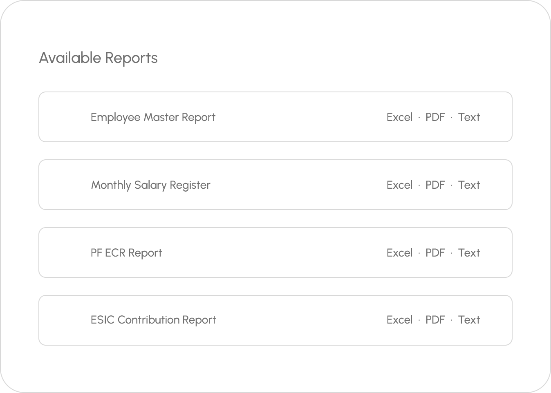Open PF ECR Report as PDF

tap(435, 253)
